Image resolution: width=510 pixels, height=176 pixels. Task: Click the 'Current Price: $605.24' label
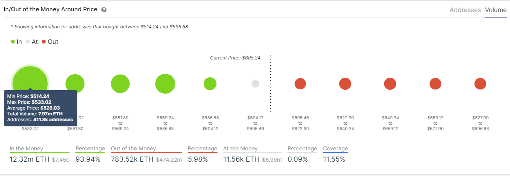click(235, 58)
